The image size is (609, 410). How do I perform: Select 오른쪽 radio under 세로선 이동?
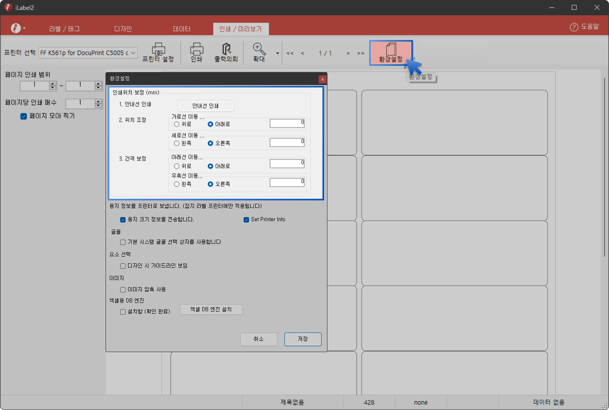[211, 143]
